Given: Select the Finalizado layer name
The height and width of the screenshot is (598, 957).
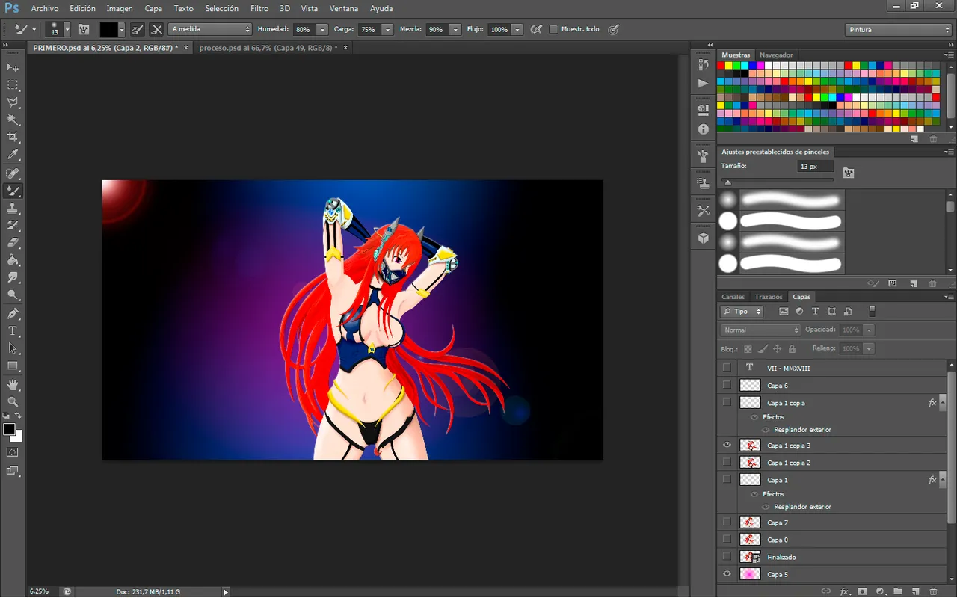Looking at the screenshot, I should (x=781, y=557).
